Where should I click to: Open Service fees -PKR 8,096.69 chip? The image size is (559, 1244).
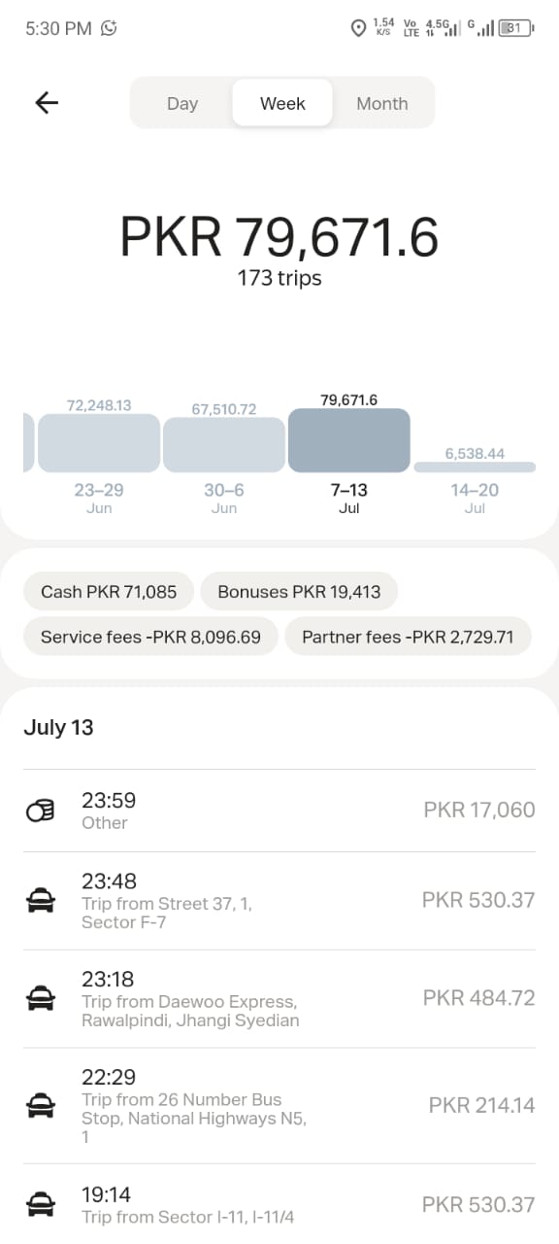tap(150, 638)
